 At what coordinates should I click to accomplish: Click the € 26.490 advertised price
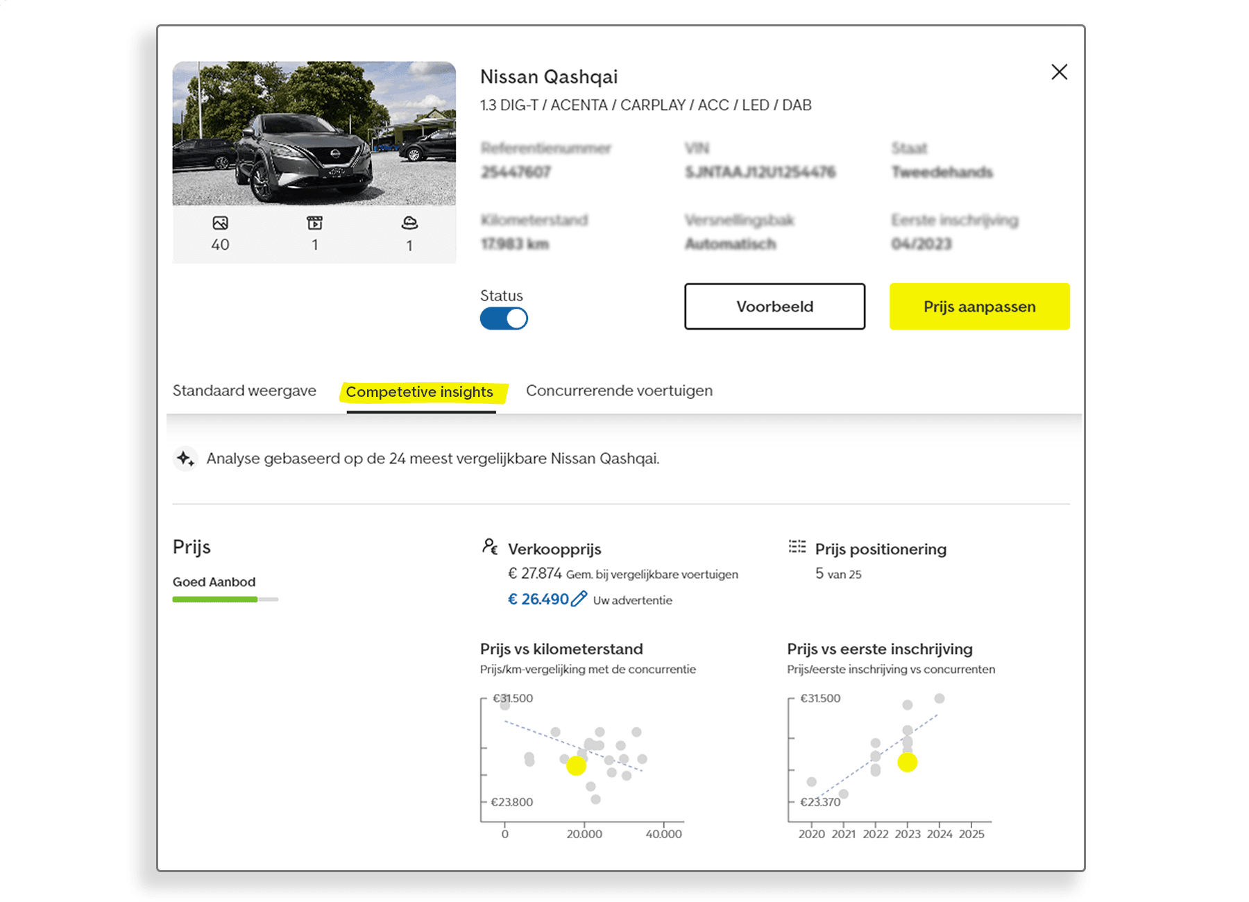(x=538, y=599)
